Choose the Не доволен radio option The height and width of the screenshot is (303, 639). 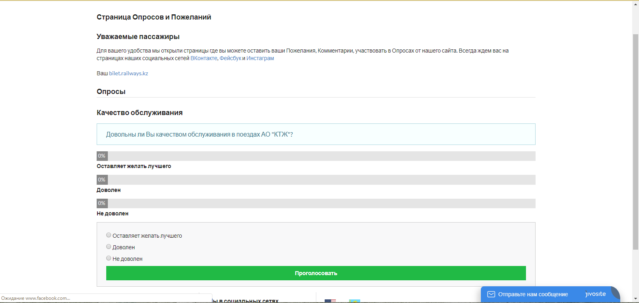click(x=109, y=258)
